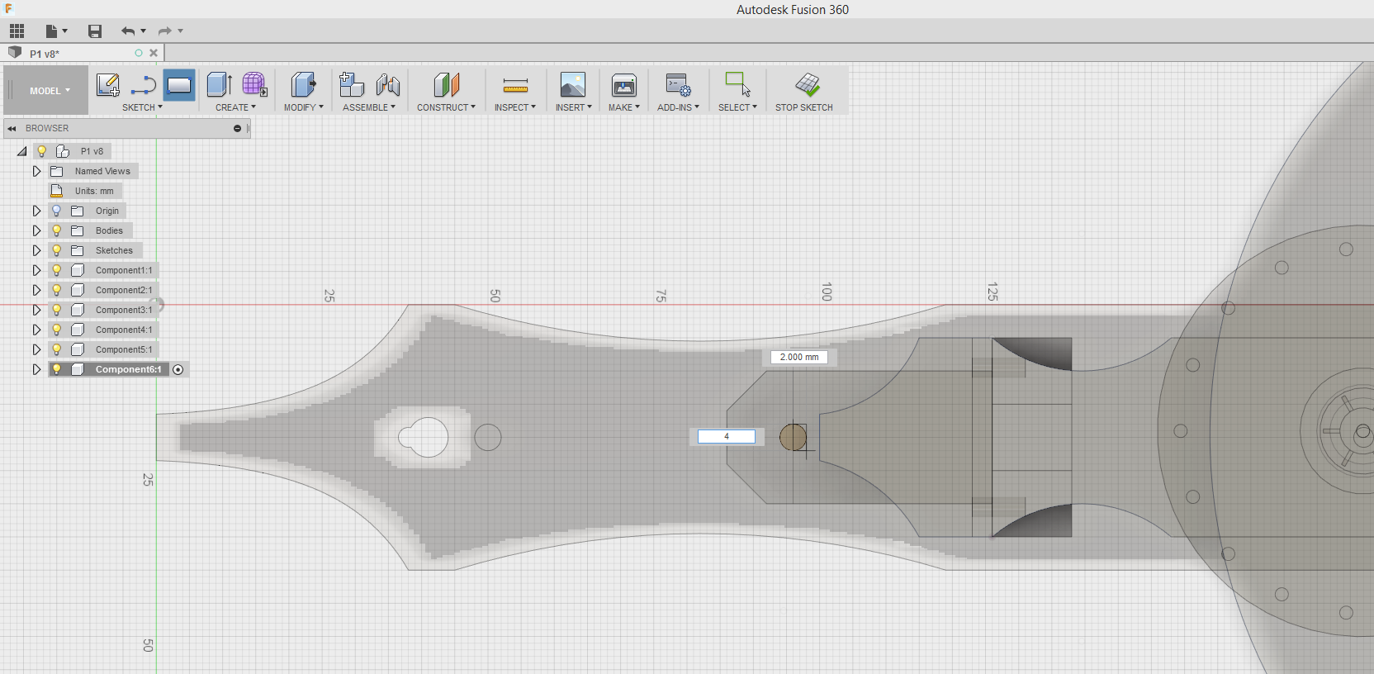This screenshot has height=674, width=1374.
Task: Redo the last action
Action: pyautogui.click(x=165, y=31)
